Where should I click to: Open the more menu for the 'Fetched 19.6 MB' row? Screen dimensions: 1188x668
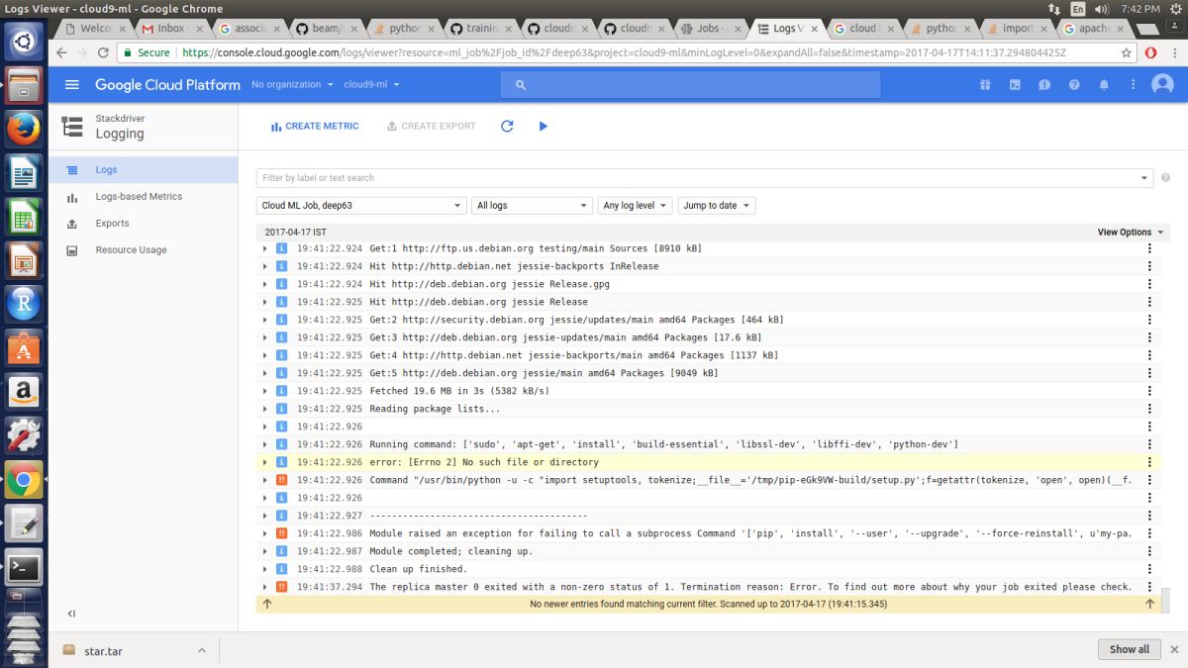tap(1149, 391)
